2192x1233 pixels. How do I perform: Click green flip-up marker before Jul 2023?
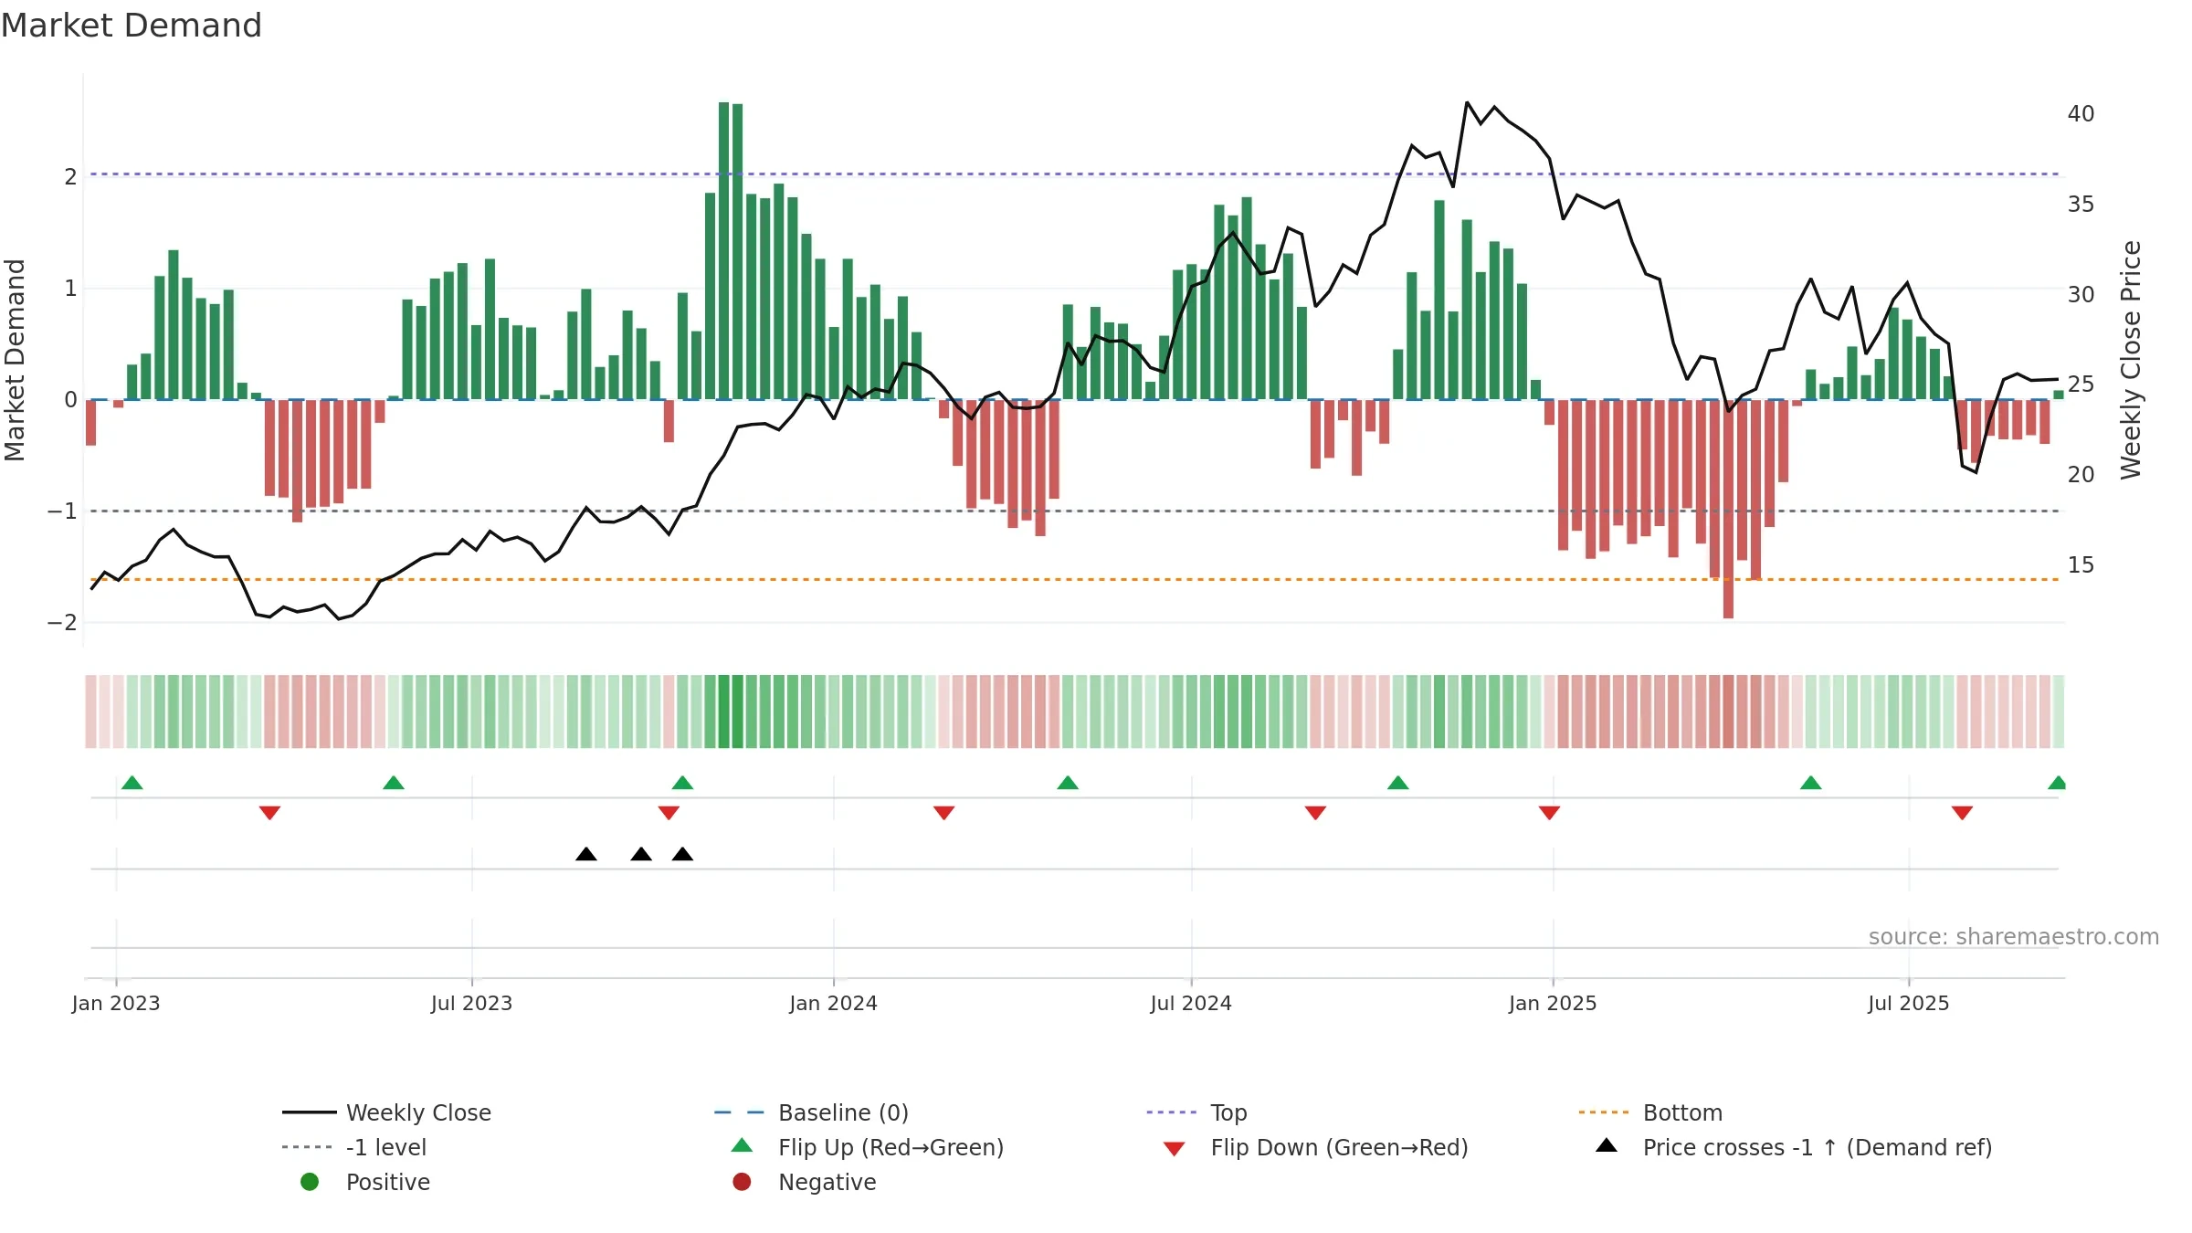(394, 783)
